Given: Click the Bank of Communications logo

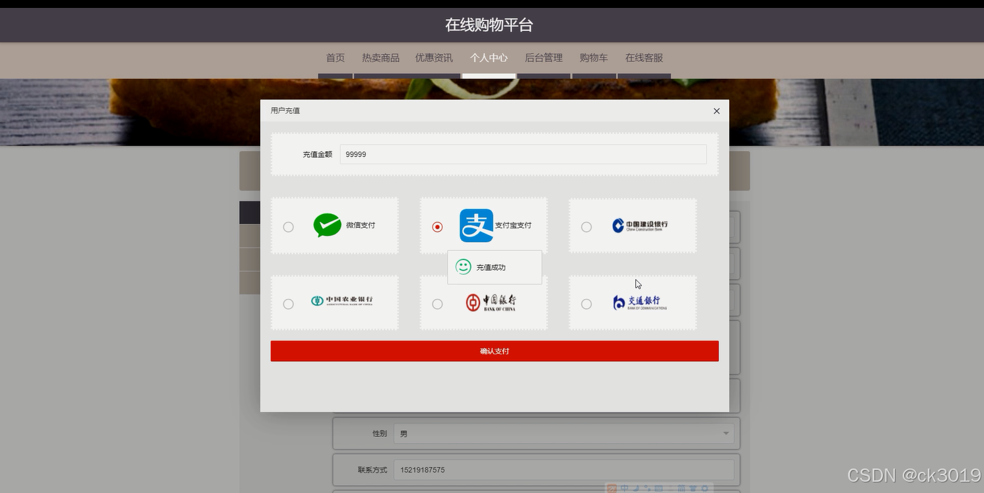Looking at the screenshot, I should 640,302.
